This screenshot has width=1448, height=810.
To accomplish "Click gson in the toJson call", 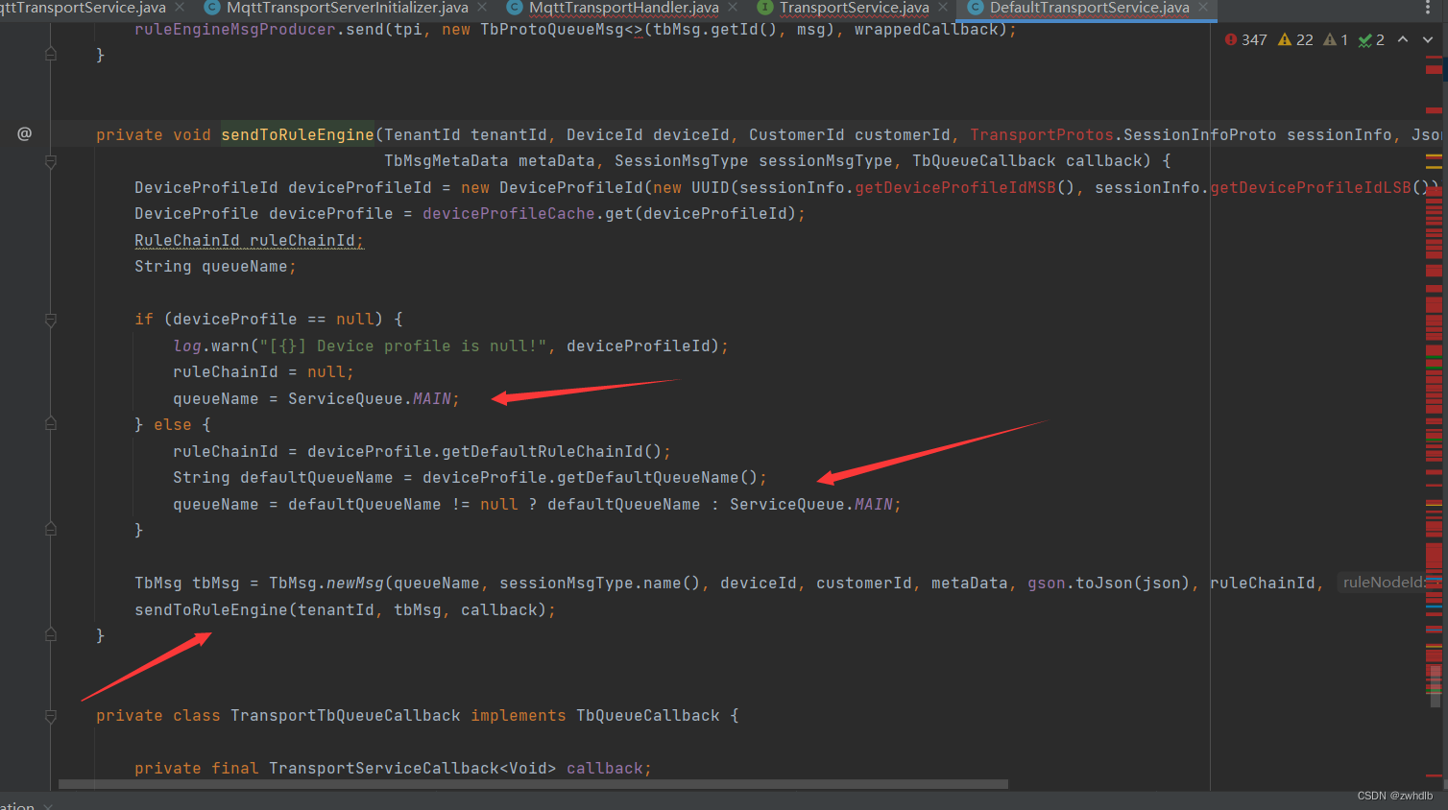I will pyautogui.click(x=1047, y=584).
